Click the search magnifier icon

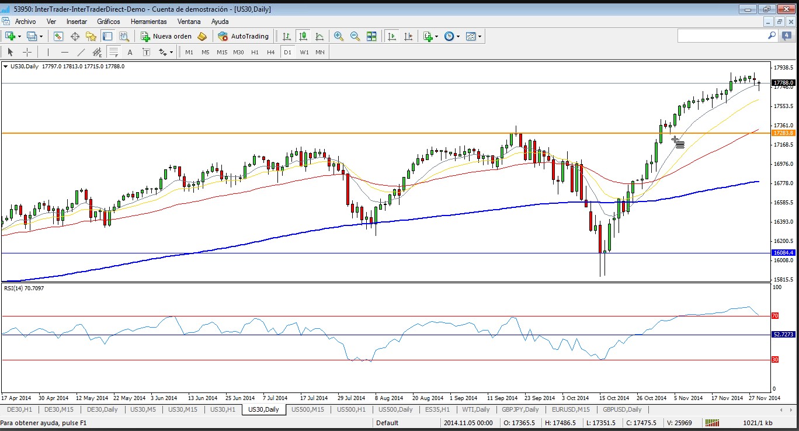pyautogui.click(x=772, y=36)
